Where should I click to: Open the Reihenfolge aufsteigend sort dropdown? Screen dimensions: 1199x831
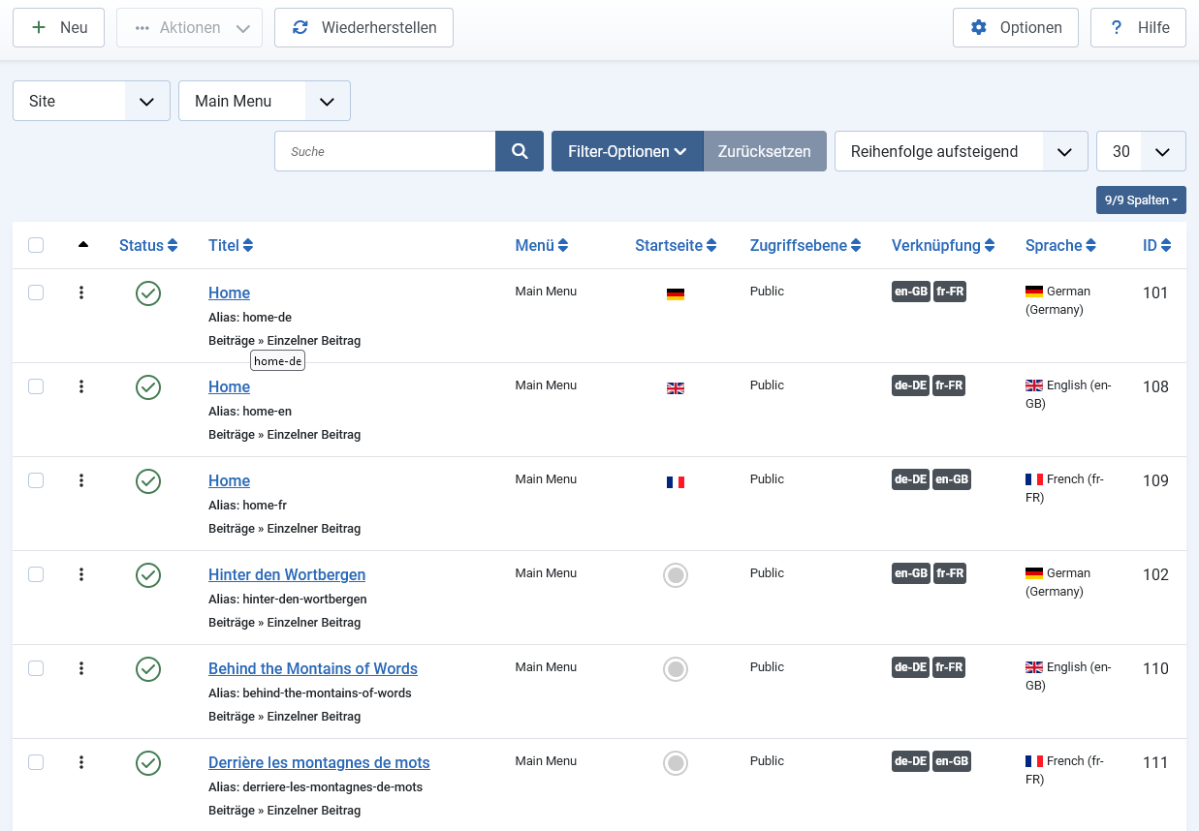coord(961,151)
